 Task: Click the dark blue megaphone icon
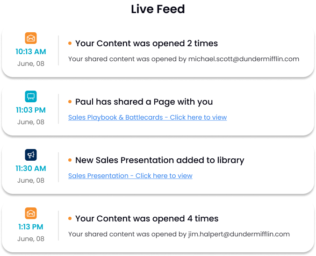click(31, 155)
